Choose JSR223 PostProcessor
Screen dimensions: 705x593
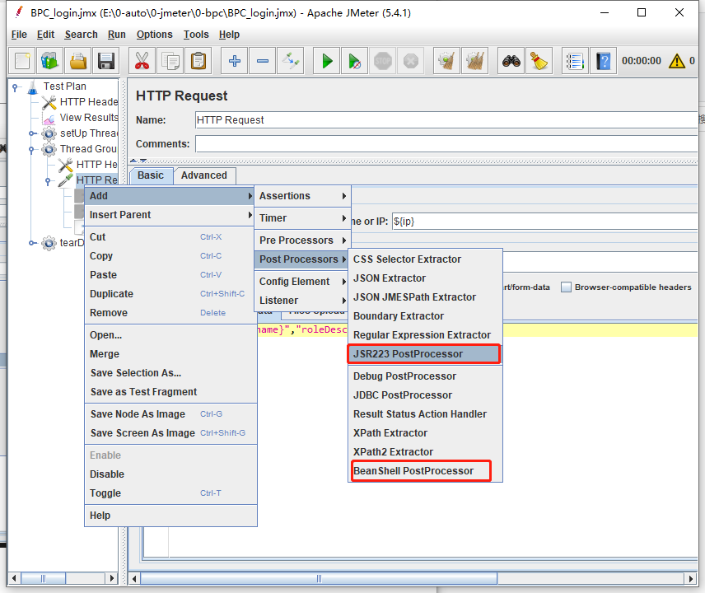click(x=423, y=354)
